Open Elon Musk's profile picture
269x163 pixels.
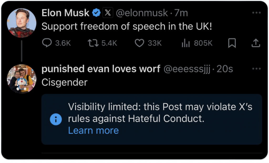22,23
